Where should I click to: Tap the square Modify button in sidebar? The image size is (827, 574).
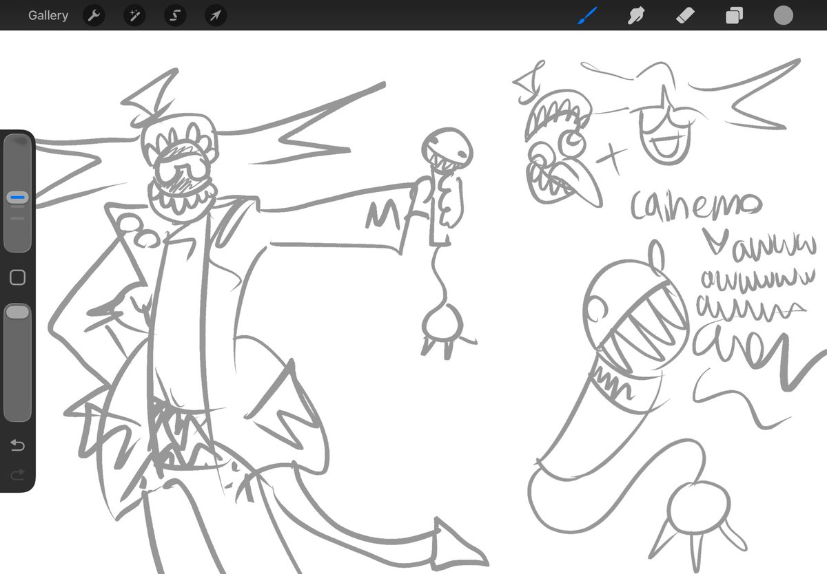coord(18,277)
